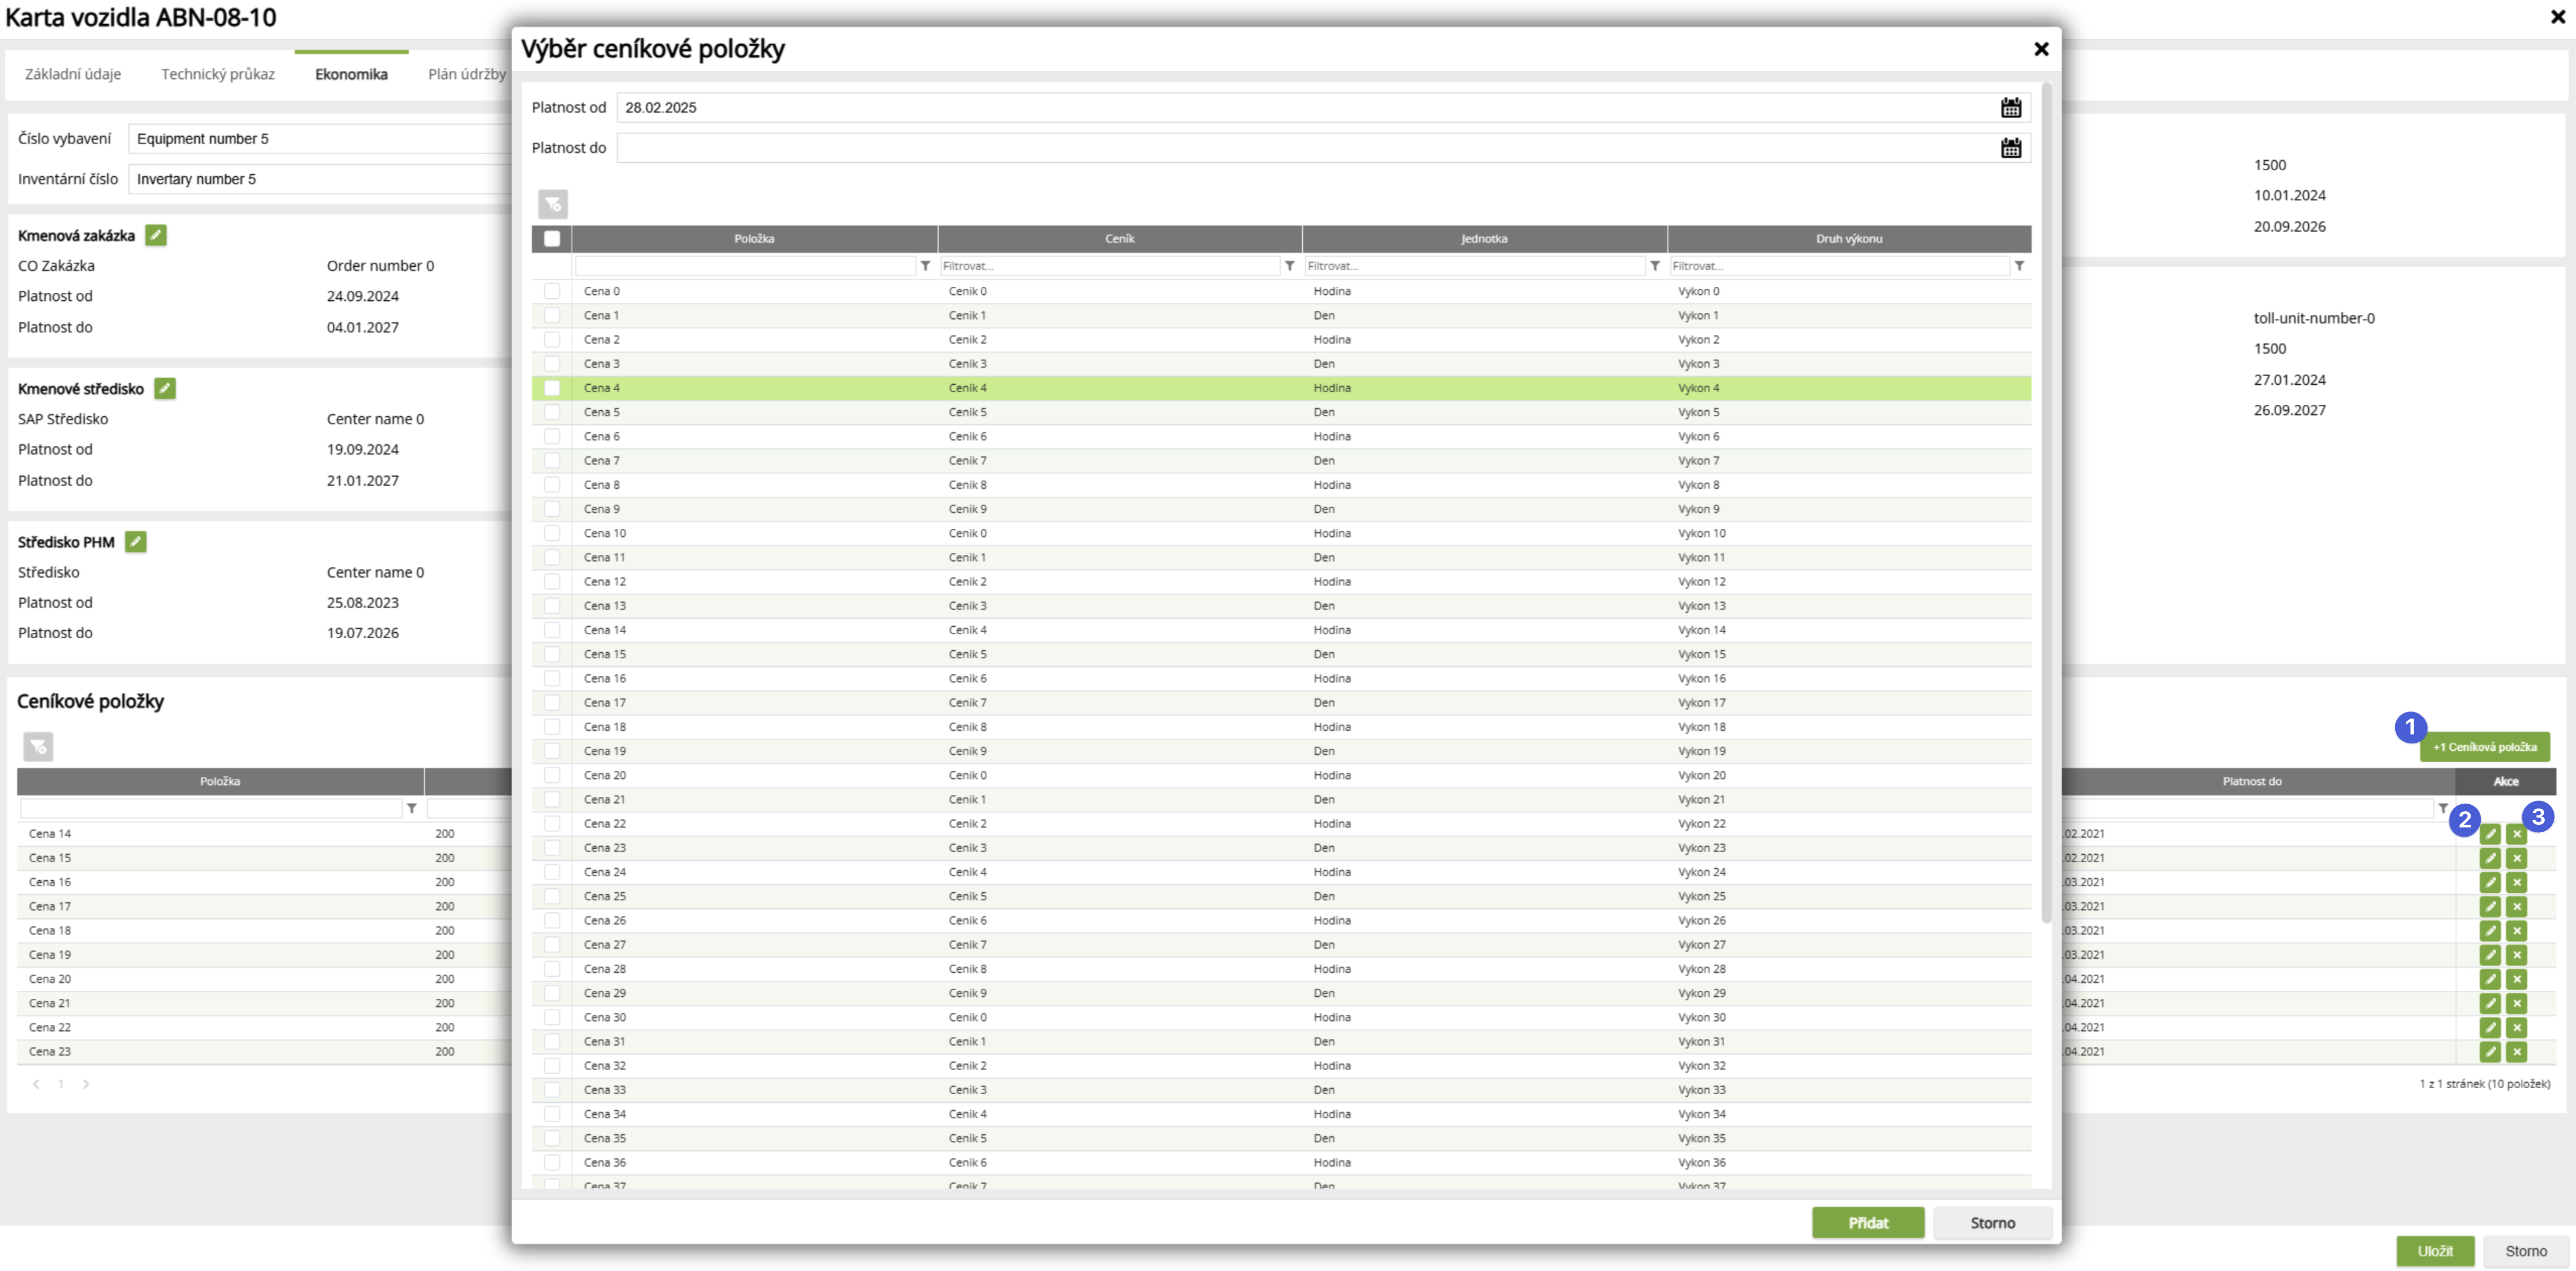Tick checkbox for Cena 4 row
The width and height of the screenshot is (2576, 1271).
[x=552, y=388]
